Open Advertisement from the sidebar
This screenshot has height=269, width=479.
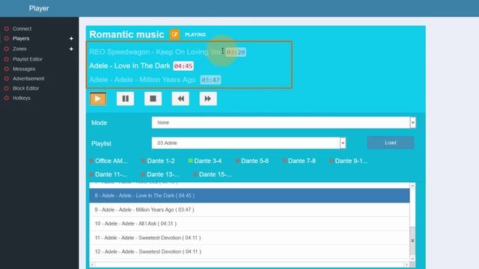coord(28,78)
